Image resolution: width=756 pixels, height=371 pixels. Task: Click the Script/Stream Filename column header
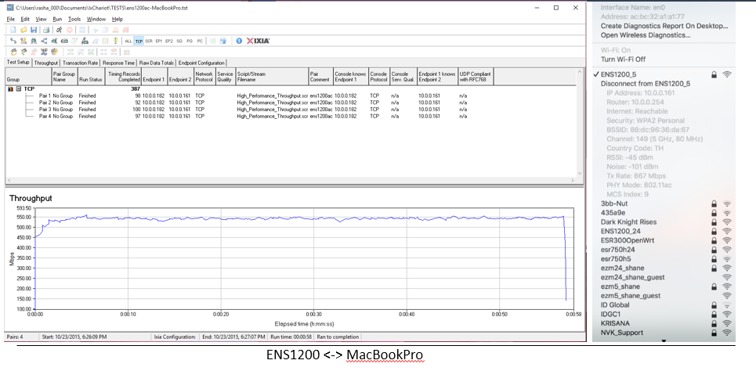[272, 76]
